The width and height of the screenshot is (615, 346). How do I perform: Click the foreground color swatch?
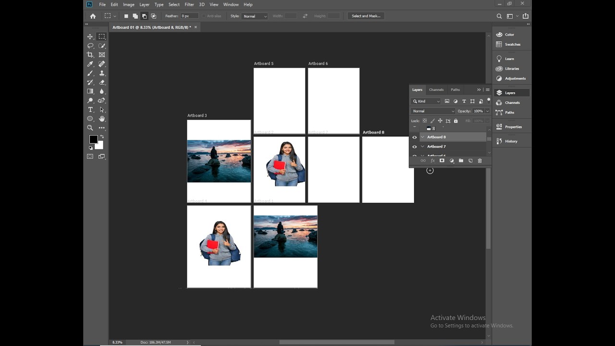coord(93,139)
